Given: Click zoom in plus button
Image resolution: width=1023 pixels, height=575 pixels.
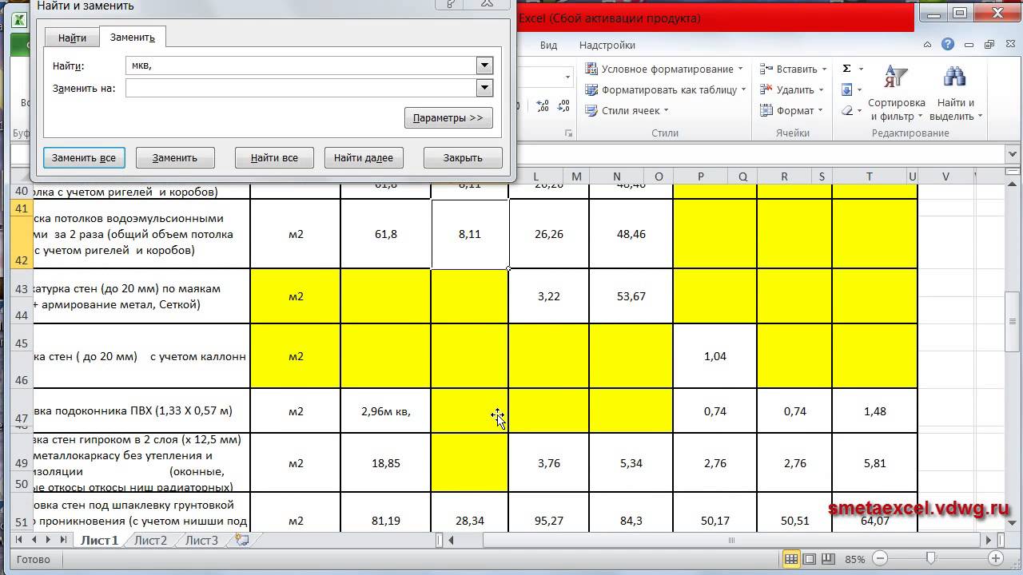Looking at the screenshot, I should coord(995,559).
